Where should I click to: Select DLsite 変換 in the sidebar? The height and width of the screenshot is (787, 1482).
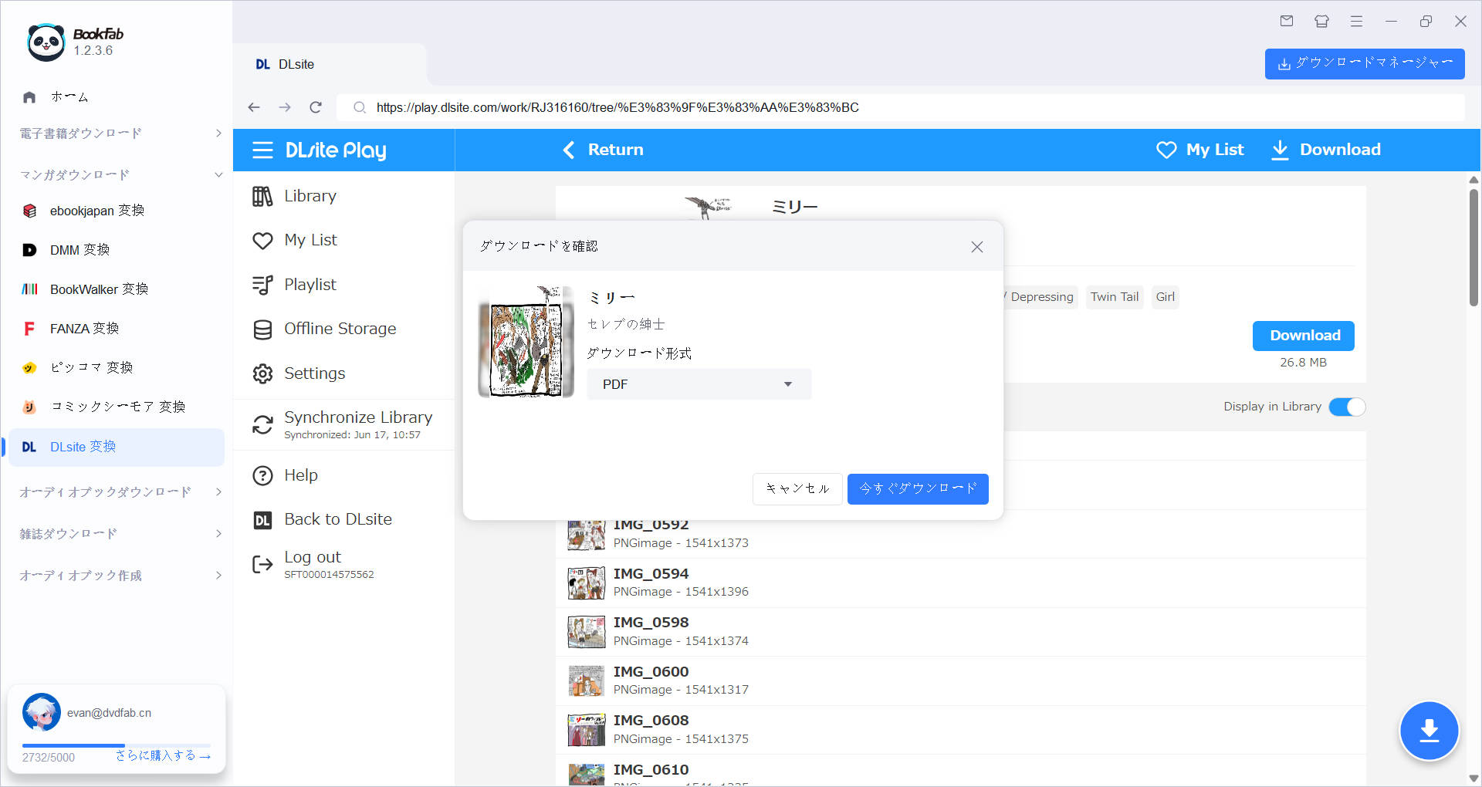[116, 447]
